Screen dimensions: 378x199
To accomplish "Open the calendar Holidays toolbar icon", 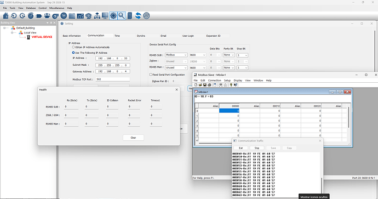I will (72, 16).
